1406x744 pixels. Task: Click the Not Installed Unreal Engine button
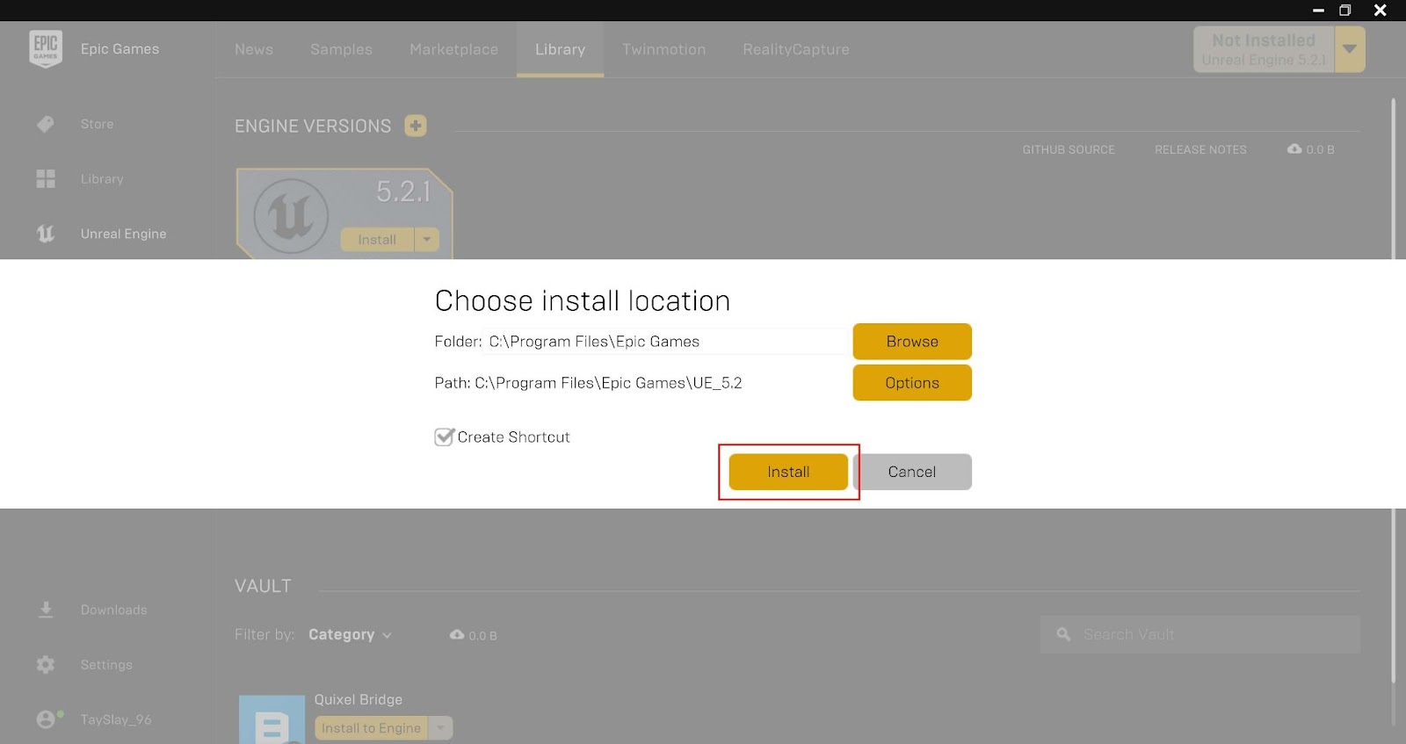pos(1264,49)
